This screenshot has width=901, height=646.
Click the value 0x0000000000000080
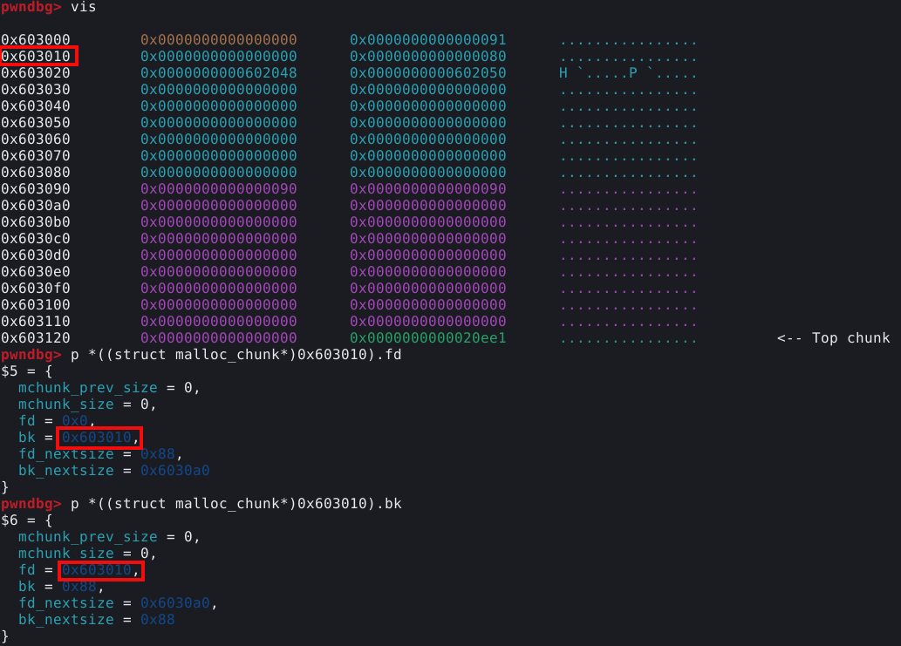[427, 57]
